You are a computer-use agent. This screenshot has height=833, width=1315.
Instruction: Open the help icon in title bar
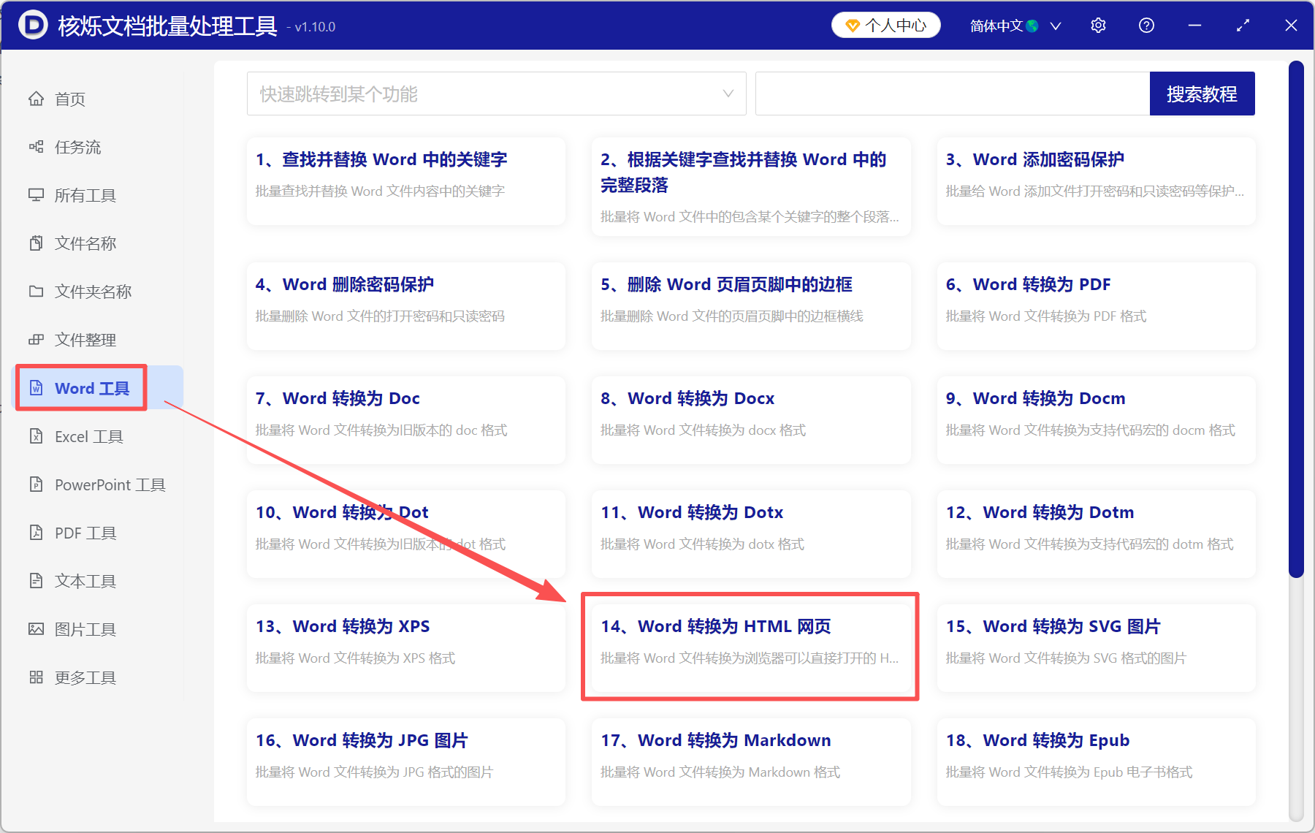tap(1146, 25)
